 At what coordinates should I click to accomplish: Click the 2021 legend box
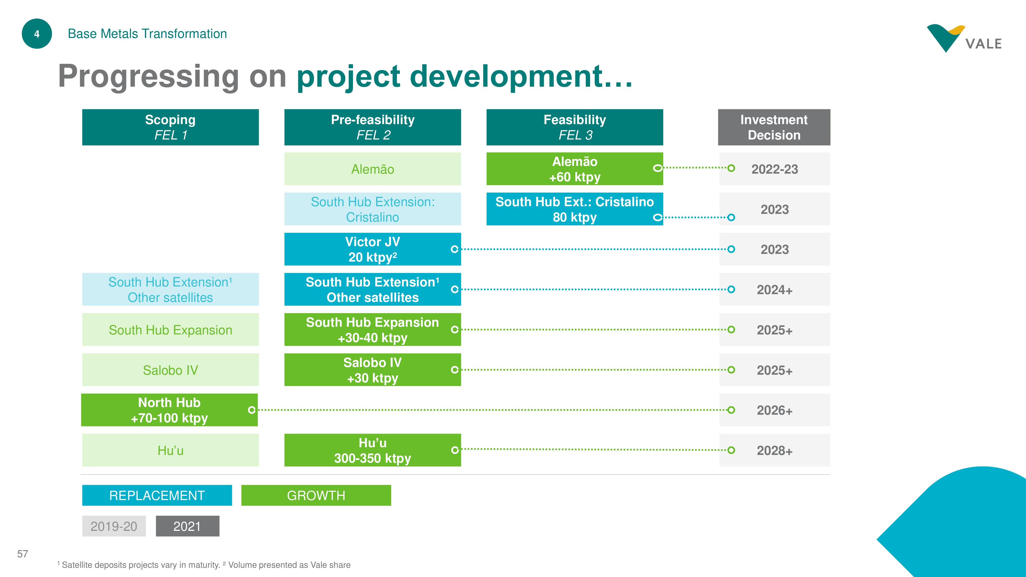click(x=188, y=526)
